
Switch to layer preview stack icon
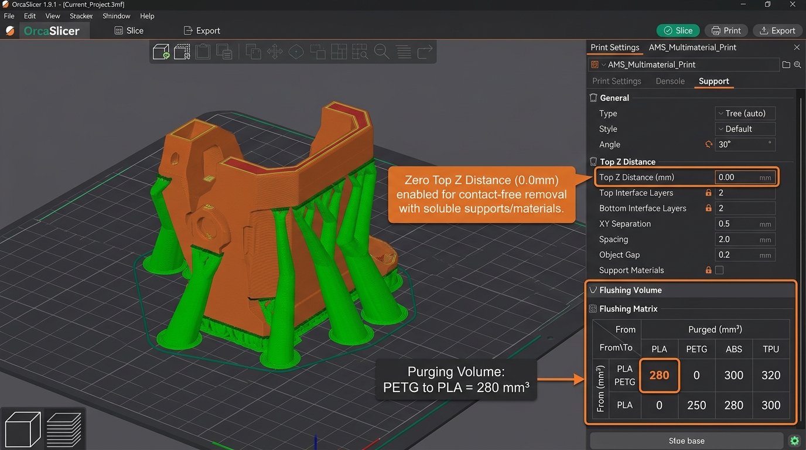click(64, 429)
